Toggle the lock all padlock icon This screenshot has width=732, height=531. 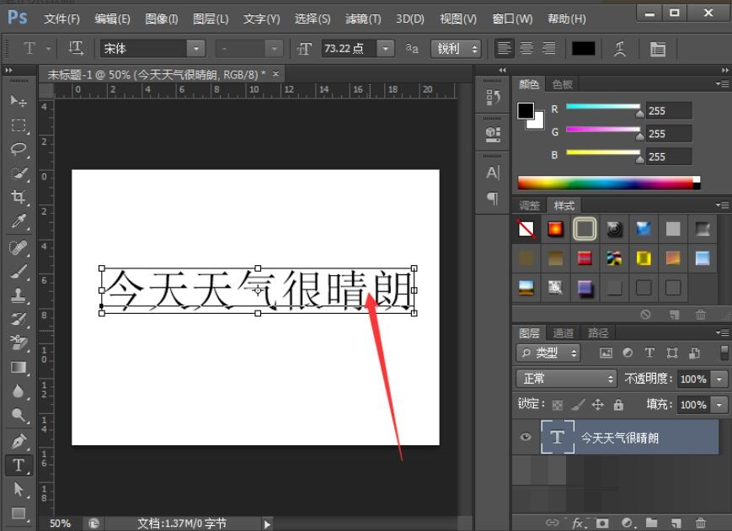click(618, 405)
